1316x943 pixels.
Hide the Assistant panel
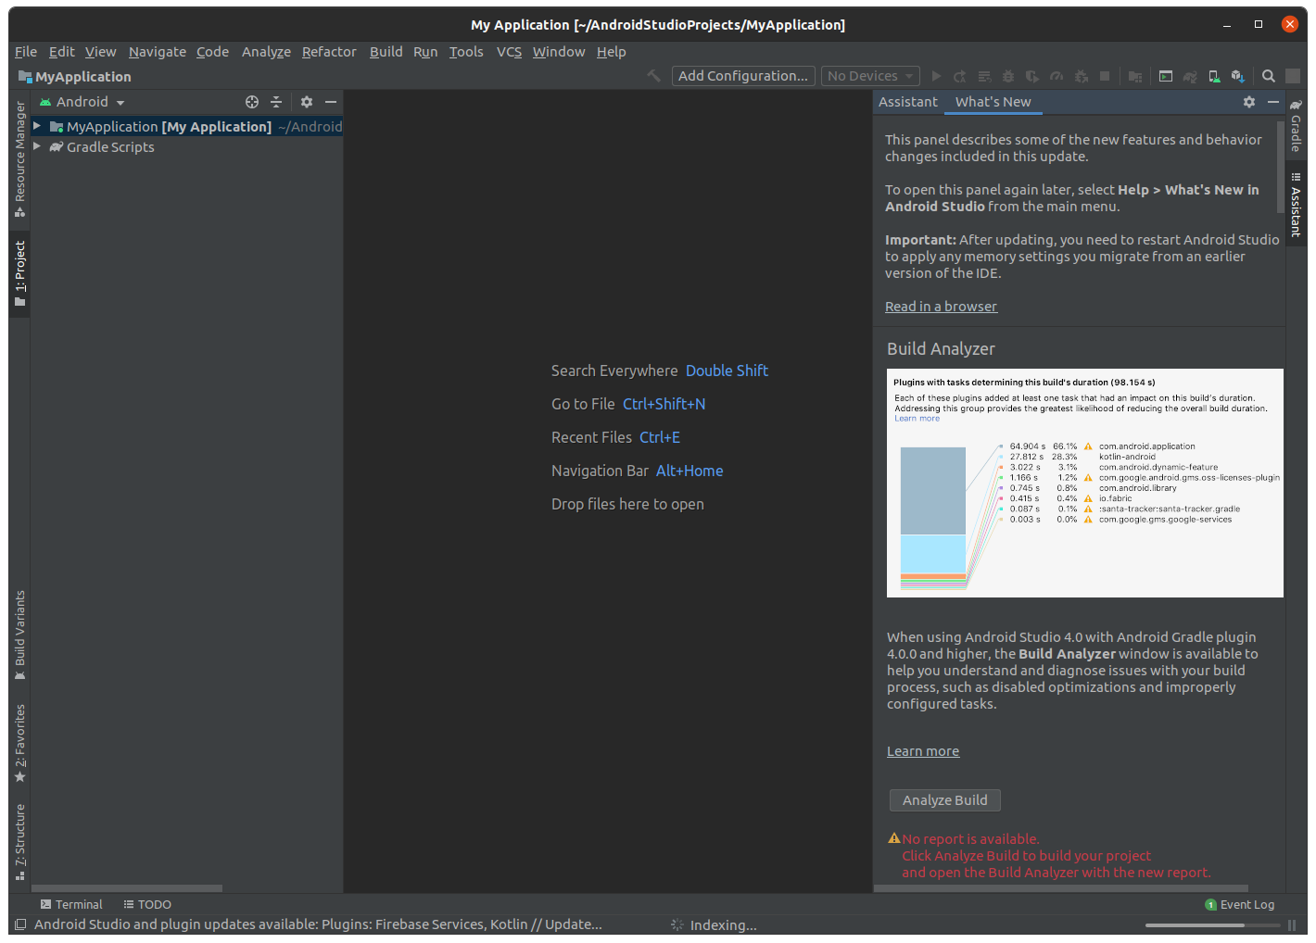click(x=1273, y=102)
